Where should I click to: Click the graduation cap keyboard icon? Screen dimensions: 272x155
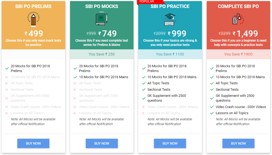click(170, 19)
